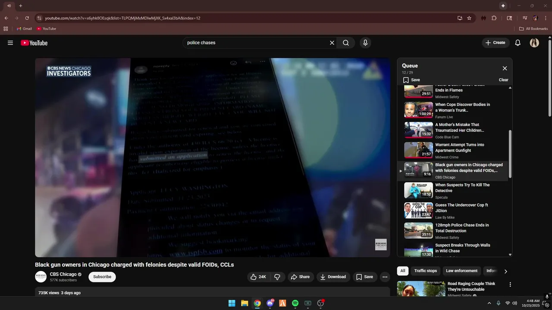Clear the queue
Image resolution: width=552 pixels, height=310 pixels.
(503, 80)
